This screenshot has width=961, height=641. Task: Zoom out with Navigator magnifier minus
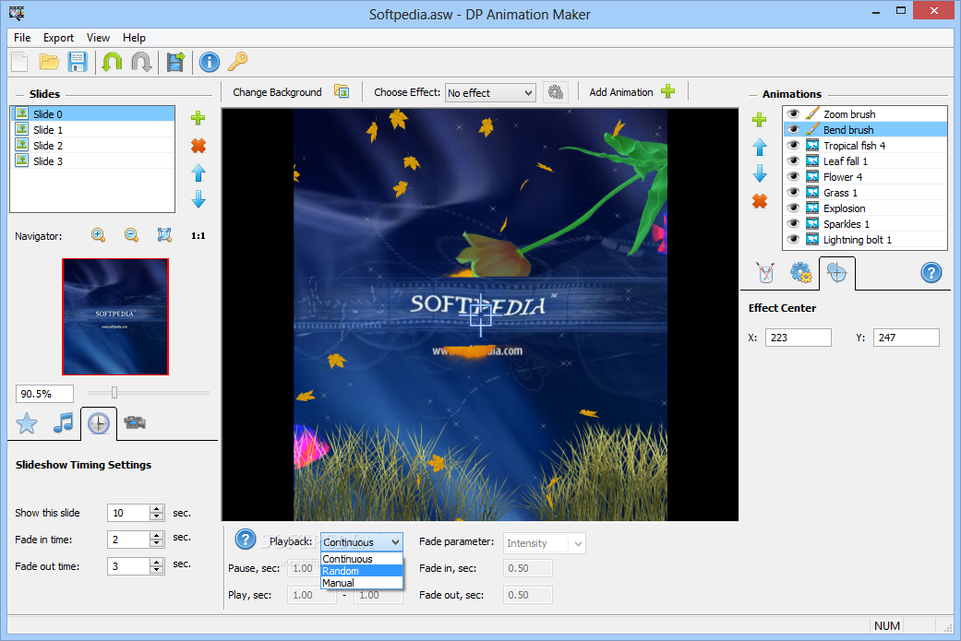(131, 235)
